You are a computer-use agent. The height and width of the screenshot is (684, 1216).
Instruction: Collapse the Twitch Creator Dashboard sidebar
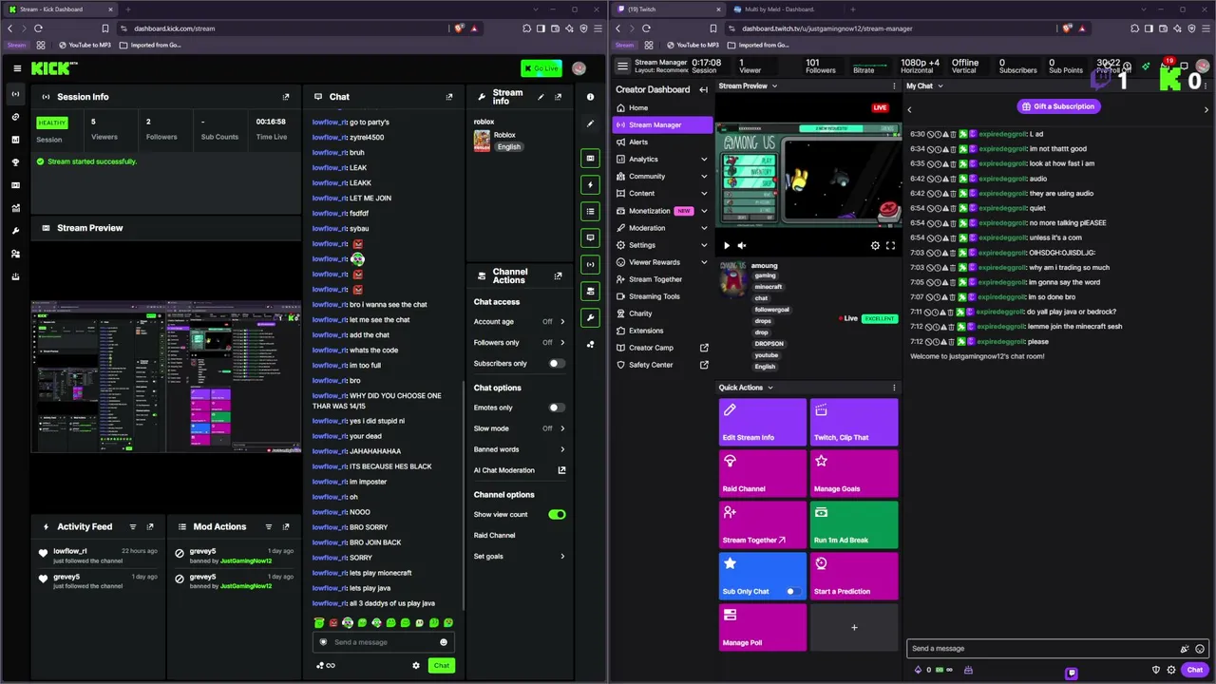[x=703, y=90]
